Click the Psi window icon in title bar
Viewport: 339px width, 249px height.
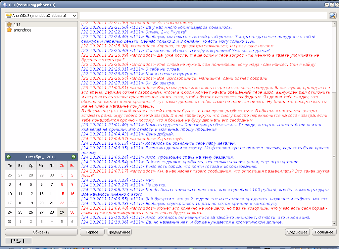5,5
